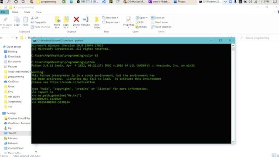The width and height of the screenshot is (279, 157).
Task: Click Paste shortcut in ribbon
Action: point(40,27)
